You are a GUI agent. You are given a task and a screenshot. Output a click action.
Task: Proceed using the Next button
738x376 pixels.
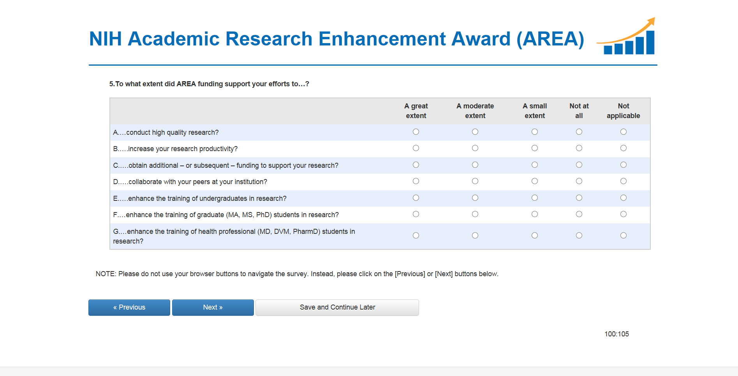[x=213, y=308]
